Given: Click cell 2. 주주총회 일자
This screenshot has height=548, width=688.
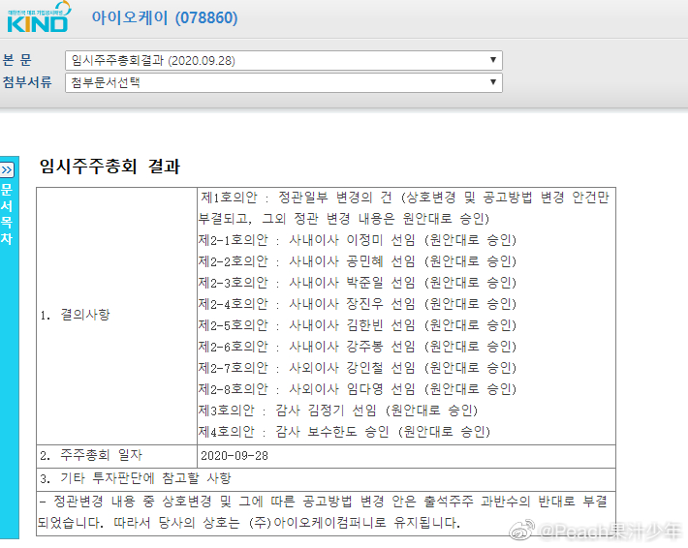Looking at the screenshot, I should point(116,456).
